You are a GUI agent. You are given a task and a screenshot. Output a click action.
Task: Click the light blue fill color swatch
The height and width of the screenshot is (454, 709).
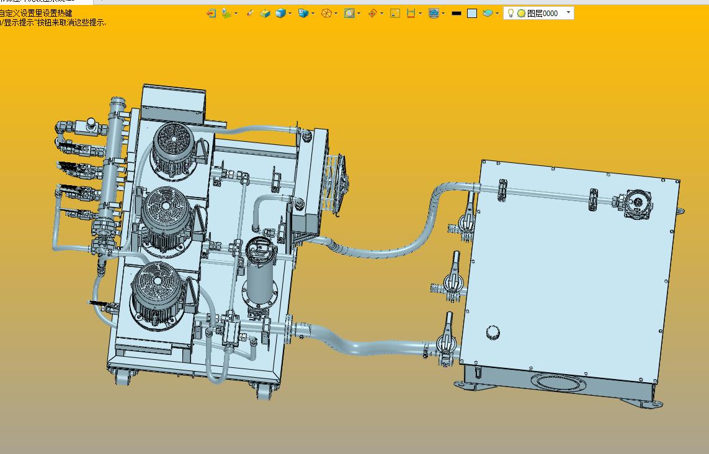(x=472, y=14)
